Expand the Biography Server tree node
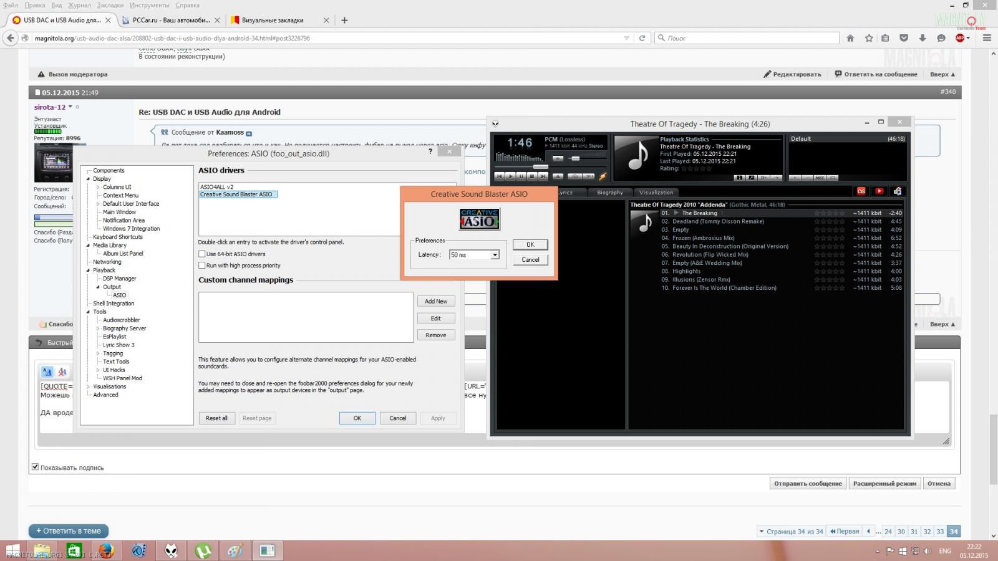 tap(98, 328)
